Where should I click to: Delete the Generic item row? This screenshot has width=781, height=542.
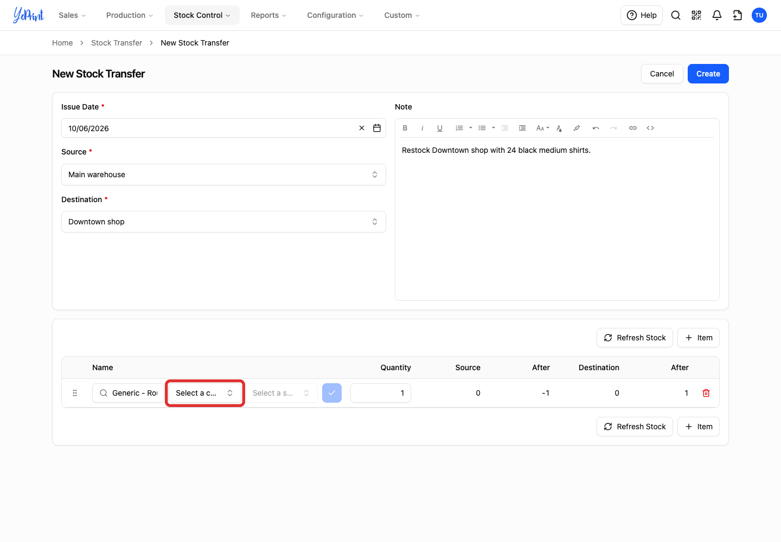pyautogui.click(x=706, y=393)
